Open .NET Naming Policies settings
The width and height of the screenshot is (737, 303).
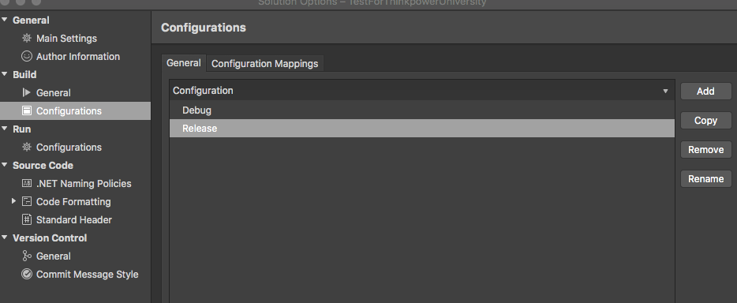[x=84, y=184]
